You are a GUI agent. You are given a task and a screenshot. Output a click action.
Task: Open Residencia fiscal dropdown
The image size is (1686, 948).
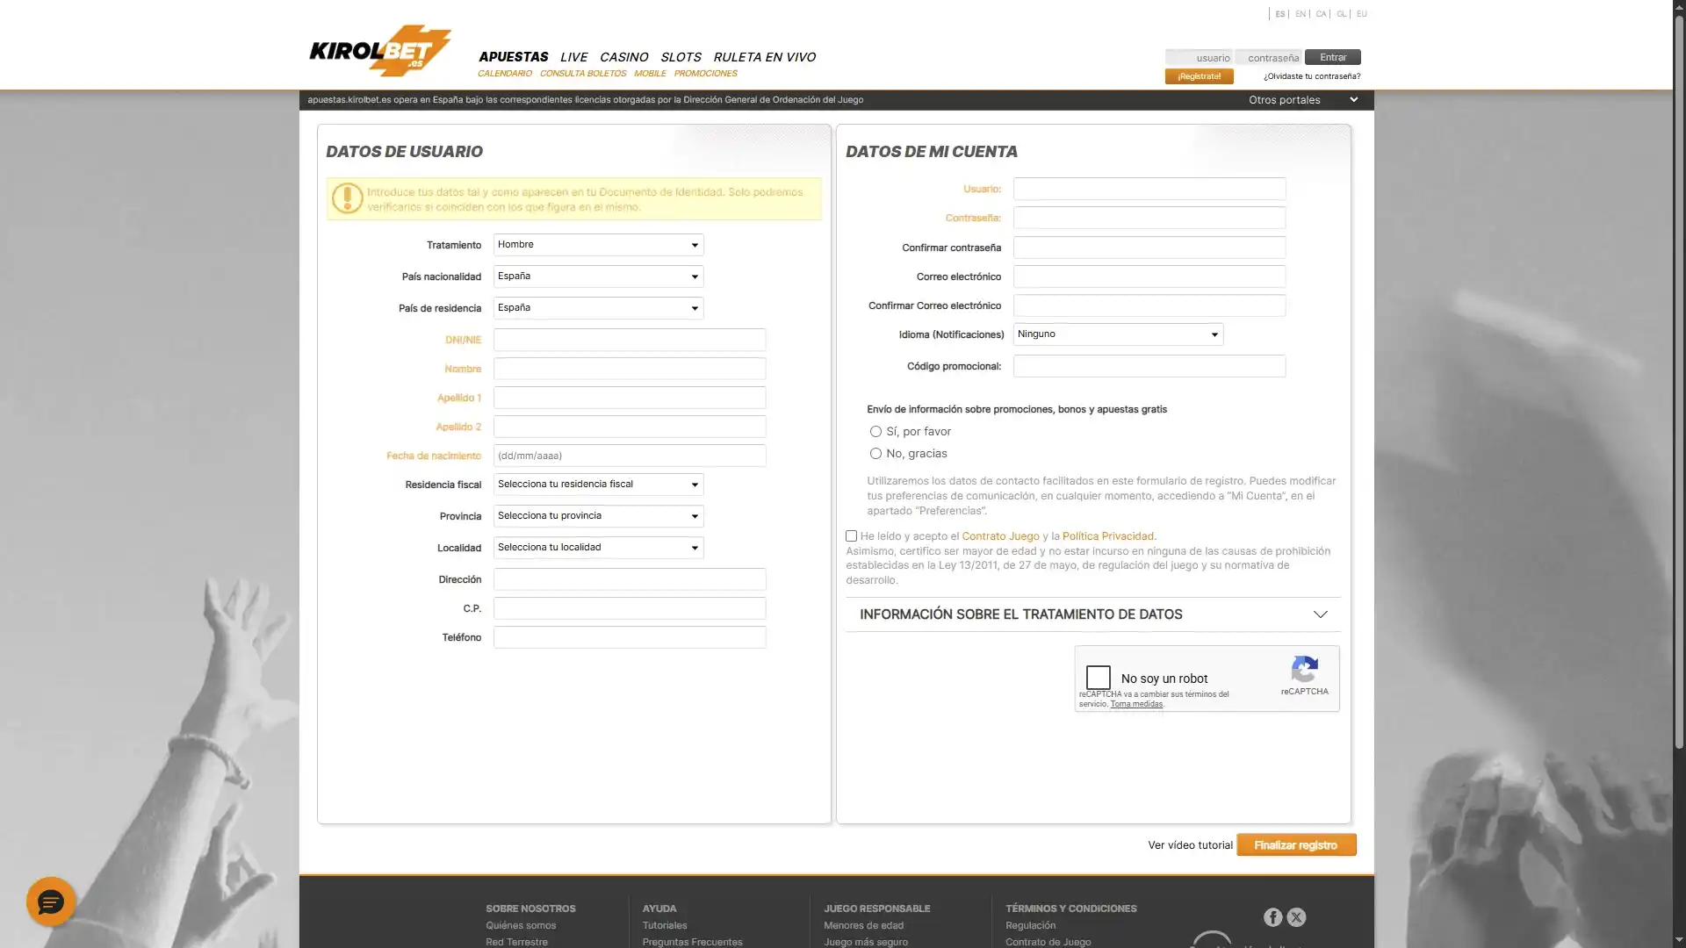(x=598, y=485)
